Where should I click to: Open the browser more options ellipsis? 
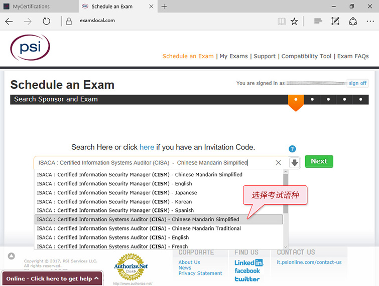click(370, 21)
